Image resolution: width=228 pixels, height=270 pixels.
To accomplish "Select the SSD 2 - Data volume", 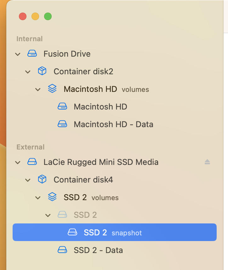I will 98,250.
